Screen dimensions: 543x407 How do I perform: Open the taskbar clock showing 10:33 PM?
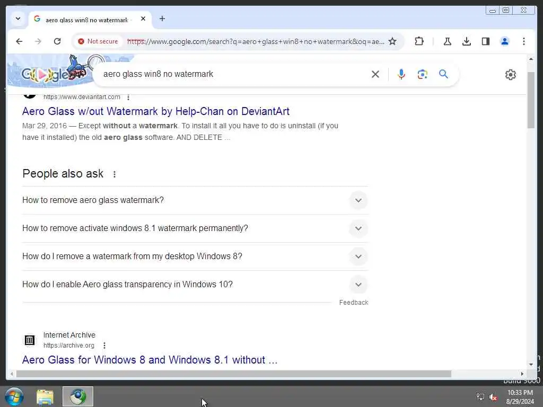[x=520, y=397]
